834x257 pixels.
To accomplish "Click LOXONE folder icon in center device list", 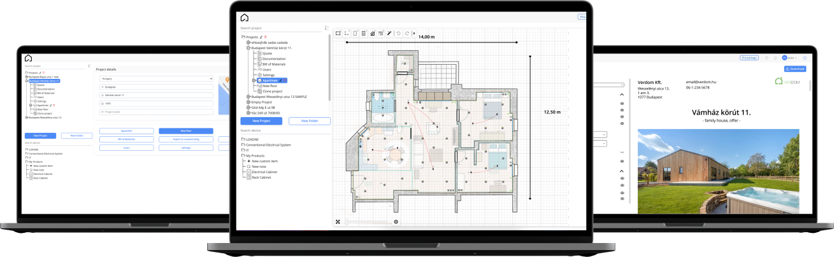I will tap(243, 139).
